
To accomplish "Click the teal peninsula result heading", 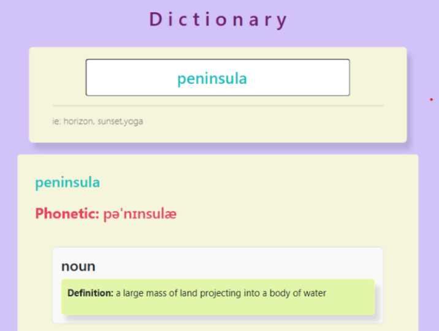I will coord(67,182).
